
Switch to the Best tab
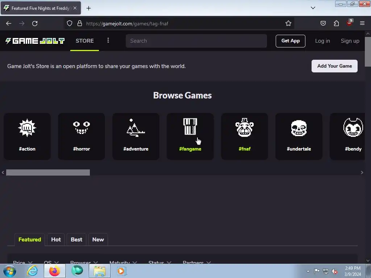point(76,240)
